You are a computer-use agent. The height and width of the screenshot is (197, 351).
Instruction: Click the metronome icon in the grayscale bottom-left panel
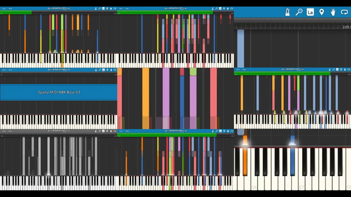[x=96, y=131]
